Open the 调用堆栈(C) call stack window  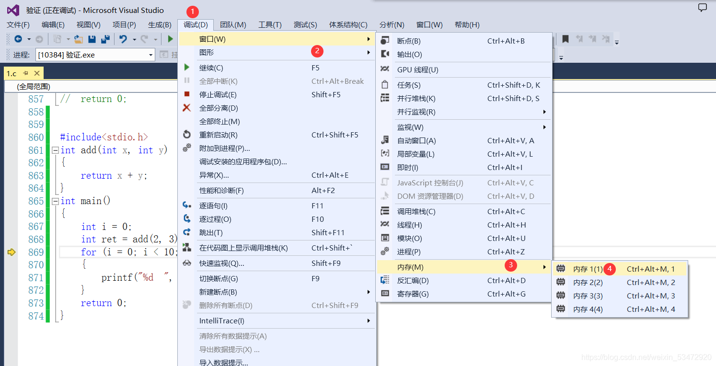[x=464, y=211]
